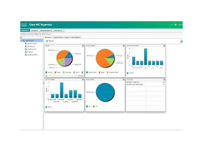The height and width of the screenshot is (152, 203).
Task: Click the Faults legend horizontal scrollbar
Action: tap(63, 76)
